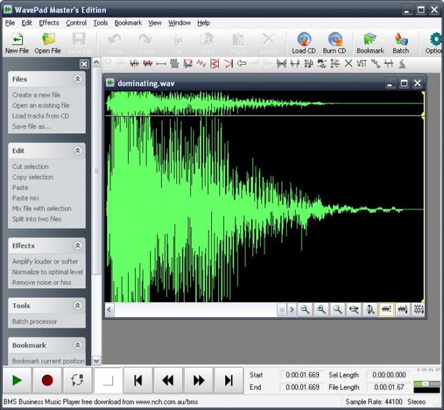Open the Bookmark menu in the menu bar
Screen dimensions: 444x410
(128, 23)
